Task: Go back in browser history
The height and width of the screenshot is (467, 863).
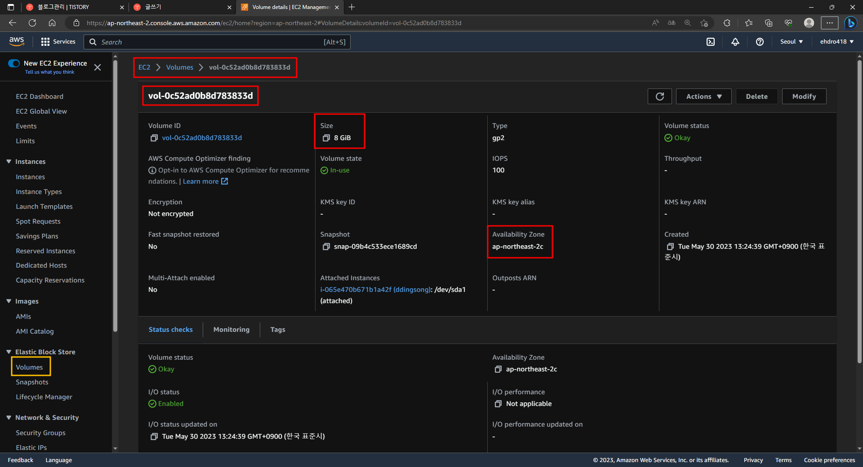Action: (13, 23)
